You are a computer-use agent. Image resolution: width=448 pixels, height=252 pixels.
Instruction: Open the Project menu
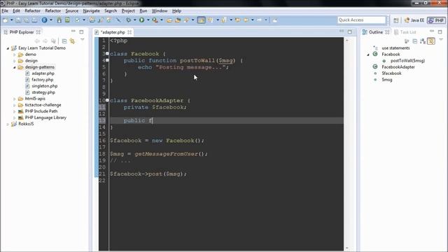point(128,11)
